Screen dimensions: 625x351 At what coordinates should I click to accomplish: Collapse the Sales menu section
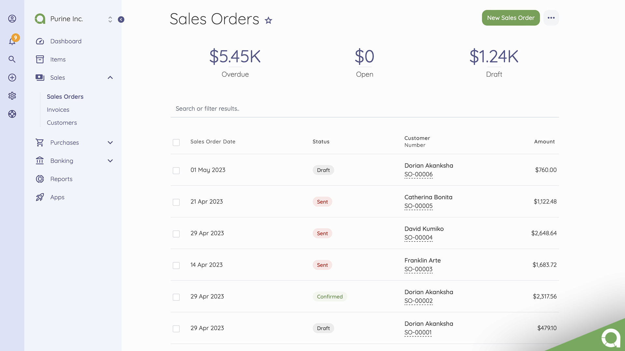point(110,77)
